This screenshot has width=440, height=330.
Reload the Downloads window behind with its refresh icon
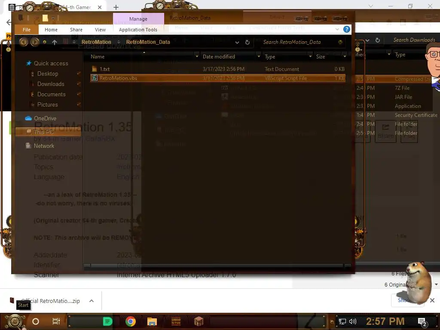pos(378,40)
